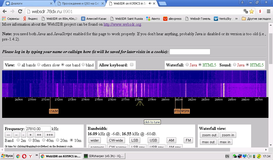Launch Yandex browser from quick launch
The width and height of the screenshot is (273, 160).
click(x=30, y=156)
